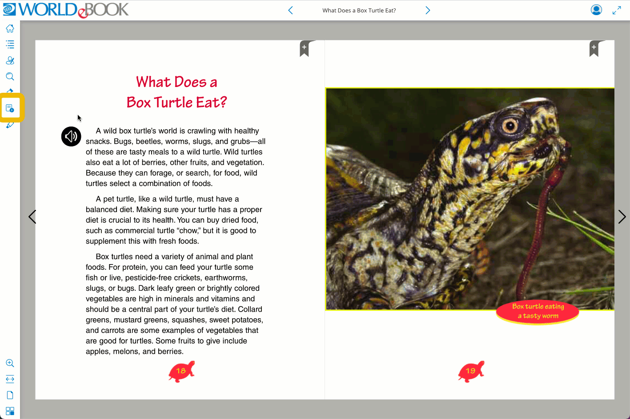Screen dimensions: 630x419
Task: Click the World eBook logo
Action: (66, 10)
